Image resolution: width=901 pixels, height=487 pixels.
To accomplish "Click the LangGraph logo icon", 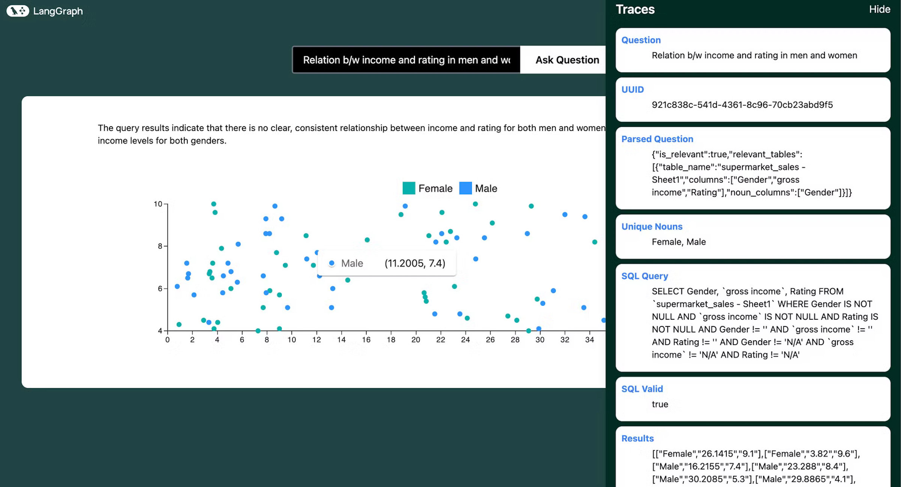I will pos(17,11).
